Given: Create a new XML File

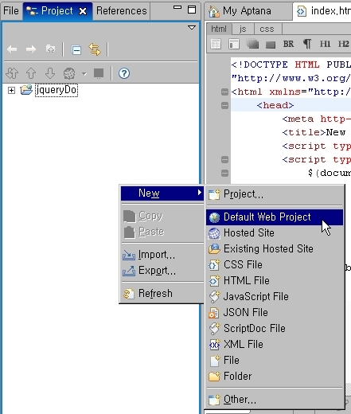Looking at the screenshot, I should [275, 345].
